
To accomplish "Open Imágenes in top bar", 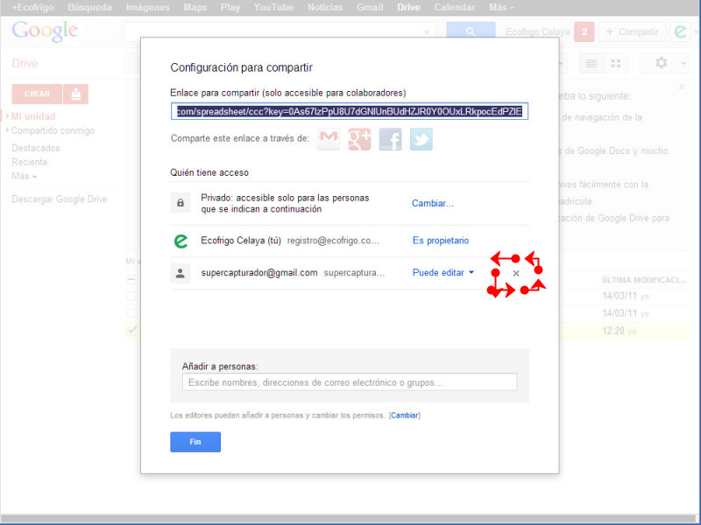I will coord(147,8).
